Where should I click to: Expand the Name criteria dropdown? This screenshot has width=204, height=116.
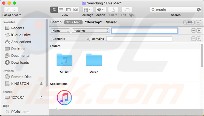click(x=60, y=30)
